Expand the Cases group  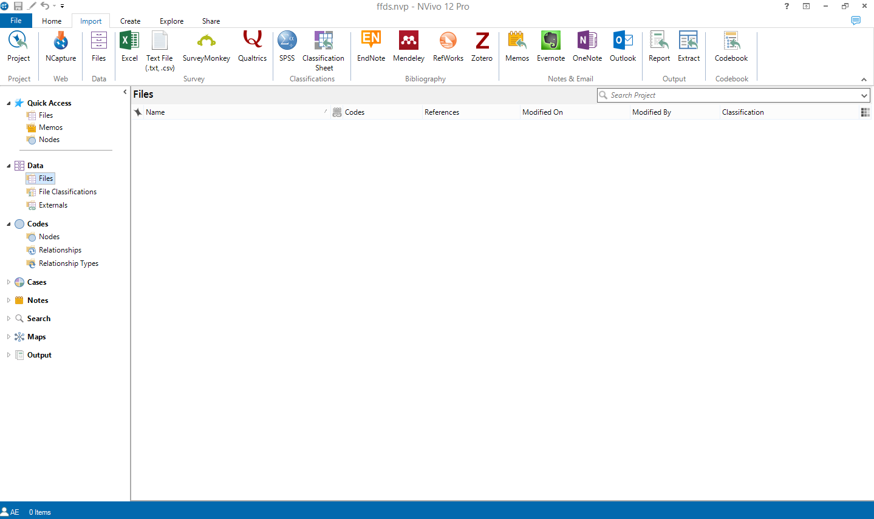click(9, 282)
